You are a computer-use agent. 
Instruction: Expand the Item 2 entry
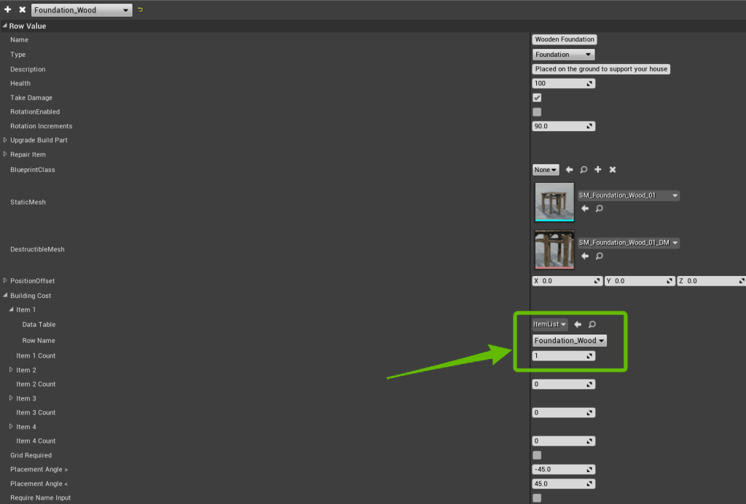pyautogui.click(x=11, y=369)
